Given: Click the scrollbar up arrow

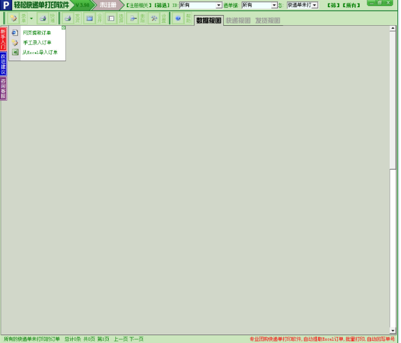Looking at the screenshot, I should [x=393, y=29].
